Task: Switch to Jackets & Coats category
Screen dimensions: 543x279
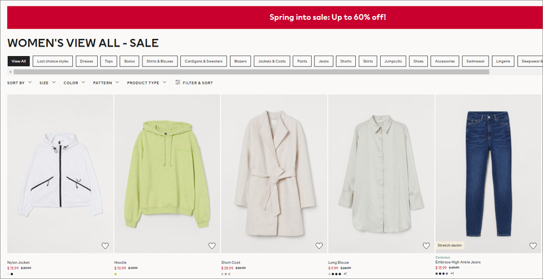Action: [272, 61]
